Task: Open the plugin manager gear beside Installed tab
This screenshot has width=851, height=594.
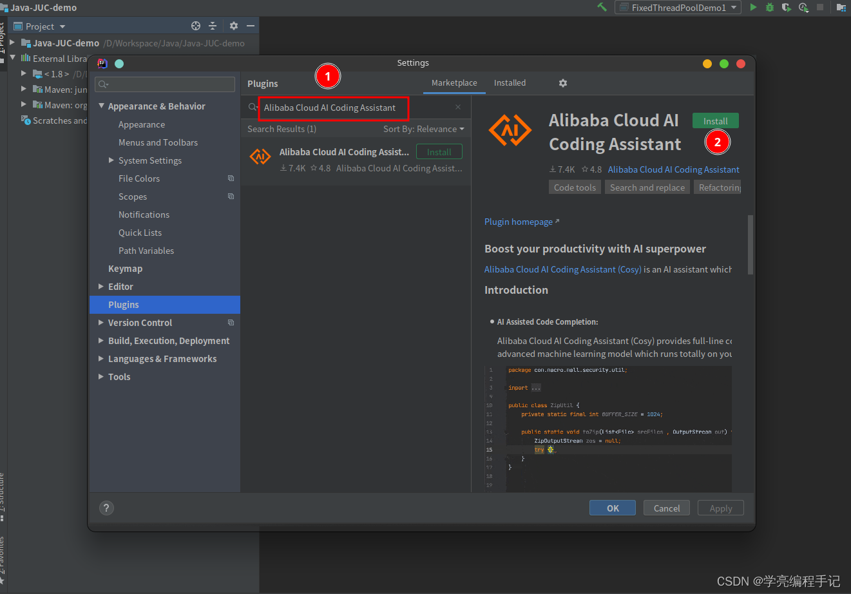Action: [x=562, y=82]
